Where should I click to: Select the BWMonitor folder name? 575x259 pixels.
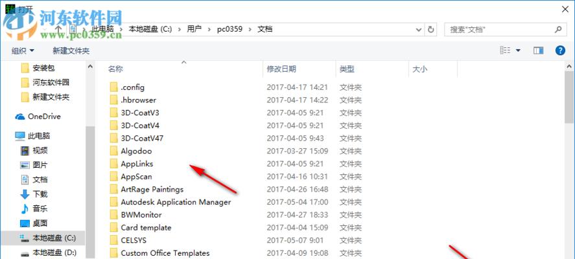click(141, 215)
